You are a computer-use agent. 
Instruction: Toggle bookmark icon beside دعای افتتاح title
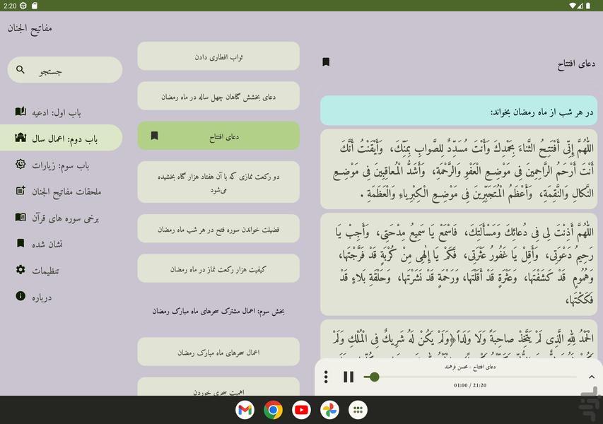click(x=326, y=62)
